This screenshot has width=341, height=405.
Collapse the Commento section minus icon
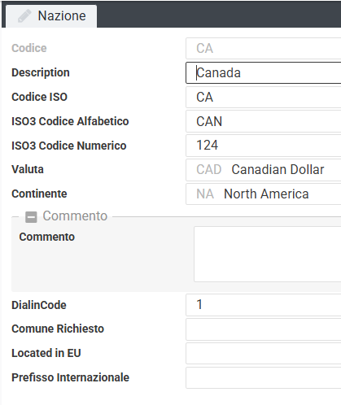click(x=31, y=217)
